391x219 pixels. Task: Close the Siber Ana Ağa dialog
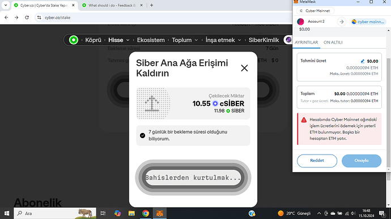coord(244,68)
